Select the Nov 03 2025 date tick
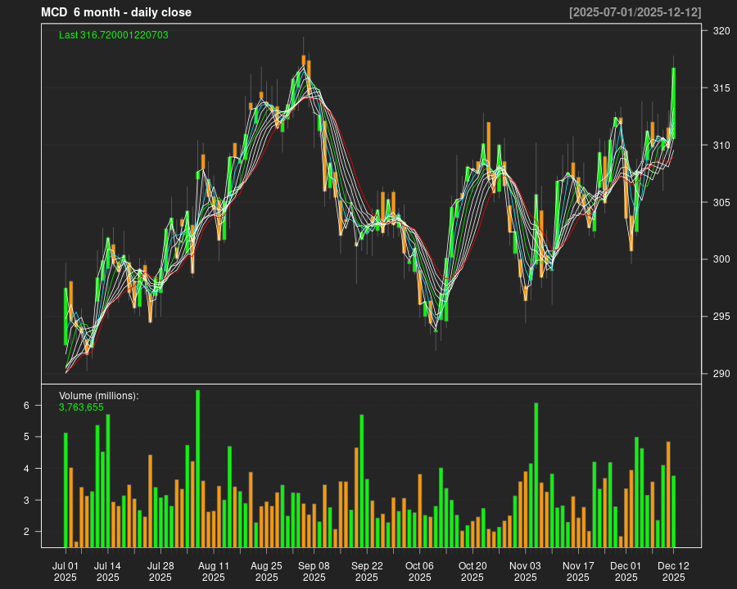The width and height of the screenshot is (737, 589). [x=525, y=571]
